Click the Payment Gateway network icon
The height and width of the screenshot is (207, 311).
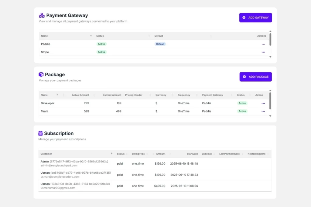[x=42, y=15]
